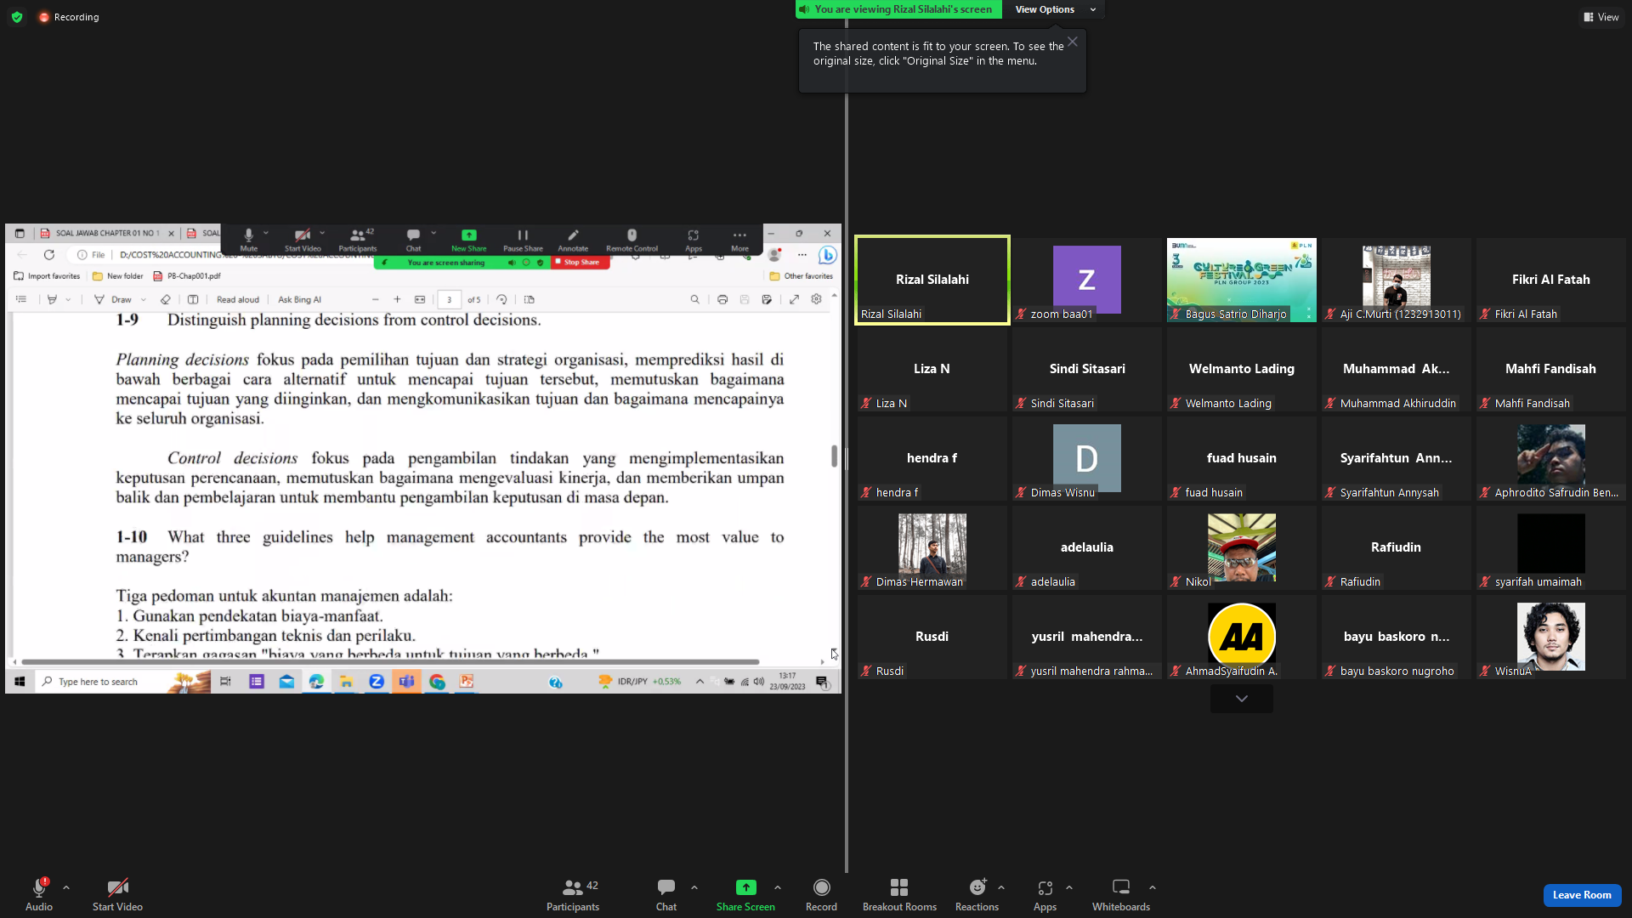
Task: Open Breakout Rooms
Action: (x=899, y=894)
